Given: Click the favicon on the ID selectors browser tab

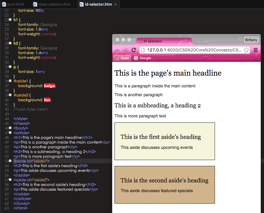Looking at the screenshot, I should [140, 41].
